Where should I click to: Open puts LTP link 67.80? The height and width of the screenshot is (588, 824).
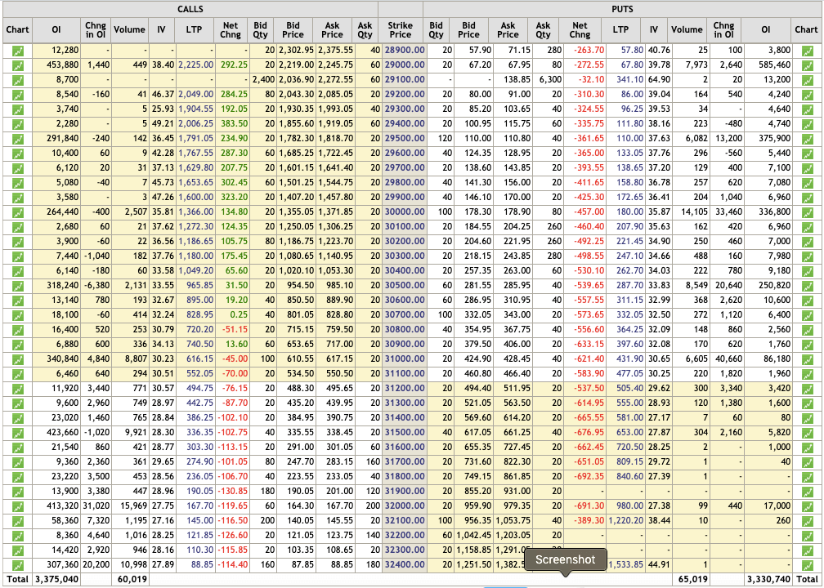point(632,65)
